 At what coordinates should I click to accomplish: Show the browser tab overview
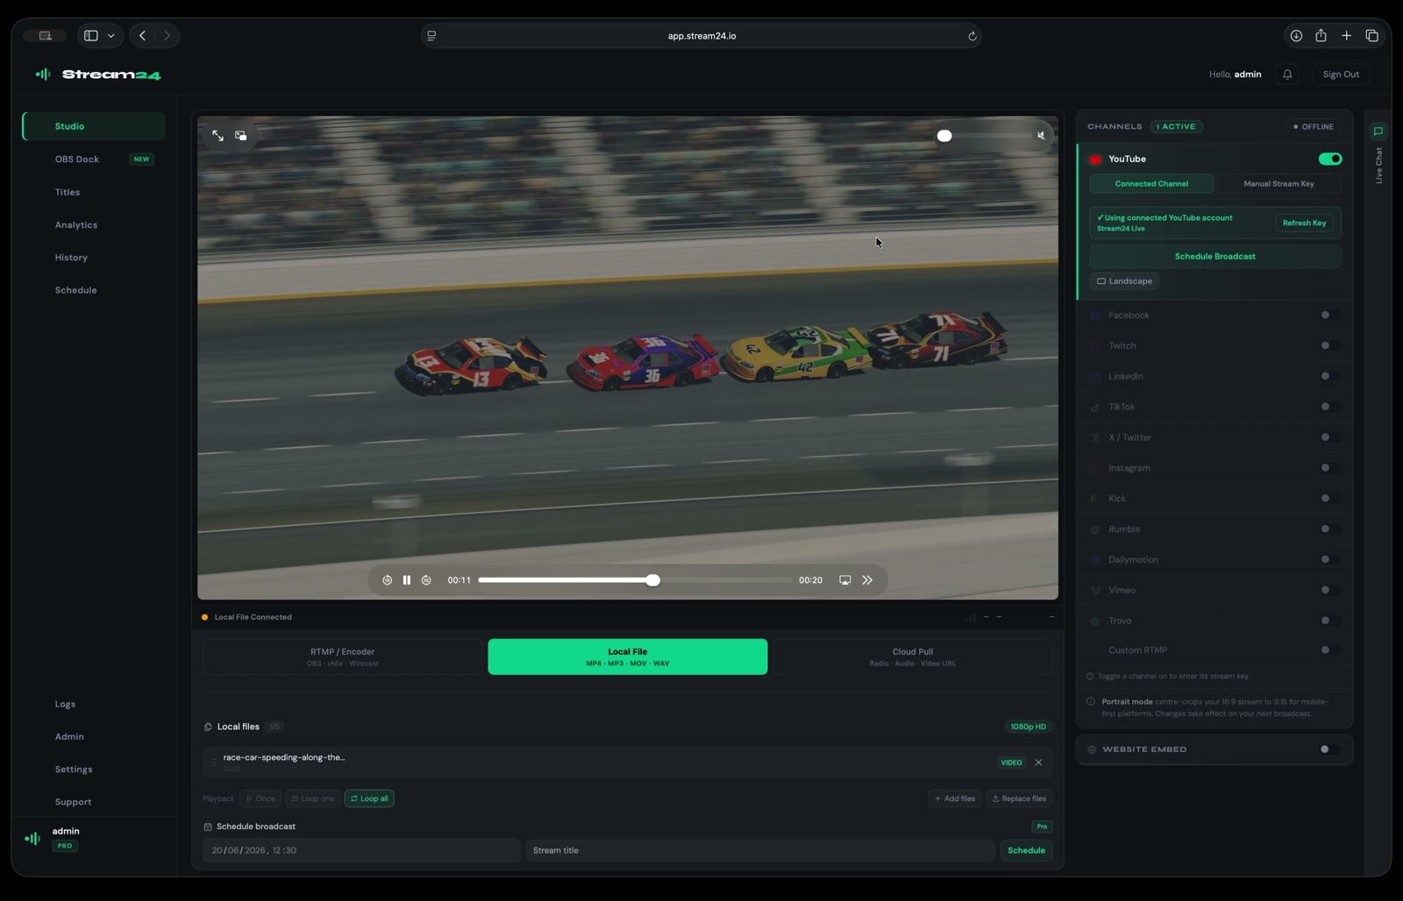point(1372,36)
